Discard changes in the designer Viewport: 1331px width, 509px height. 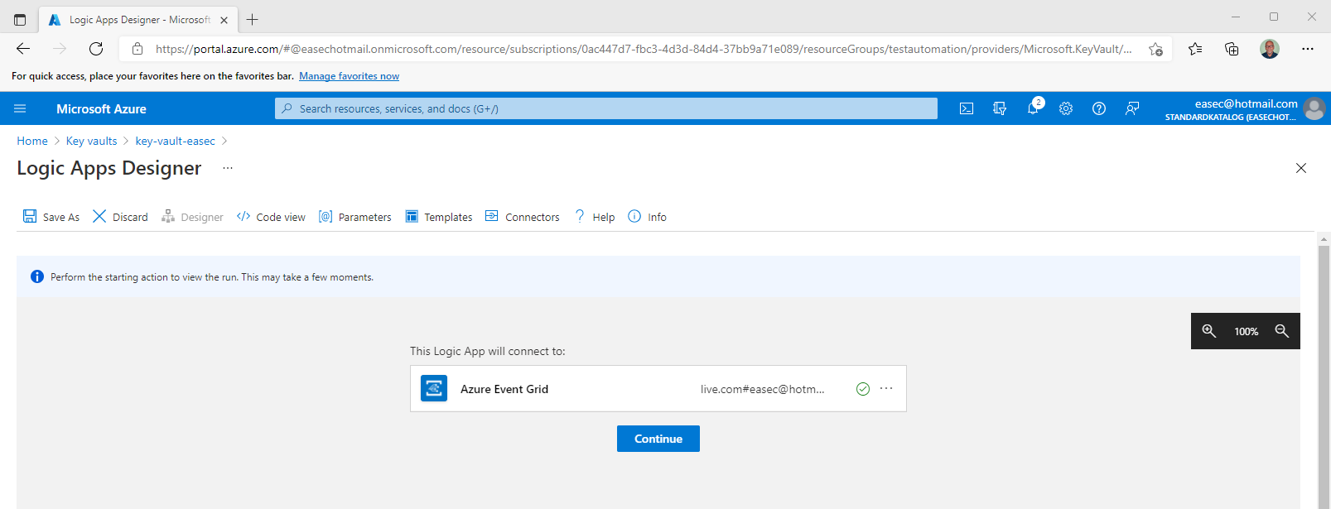(120, 217)
